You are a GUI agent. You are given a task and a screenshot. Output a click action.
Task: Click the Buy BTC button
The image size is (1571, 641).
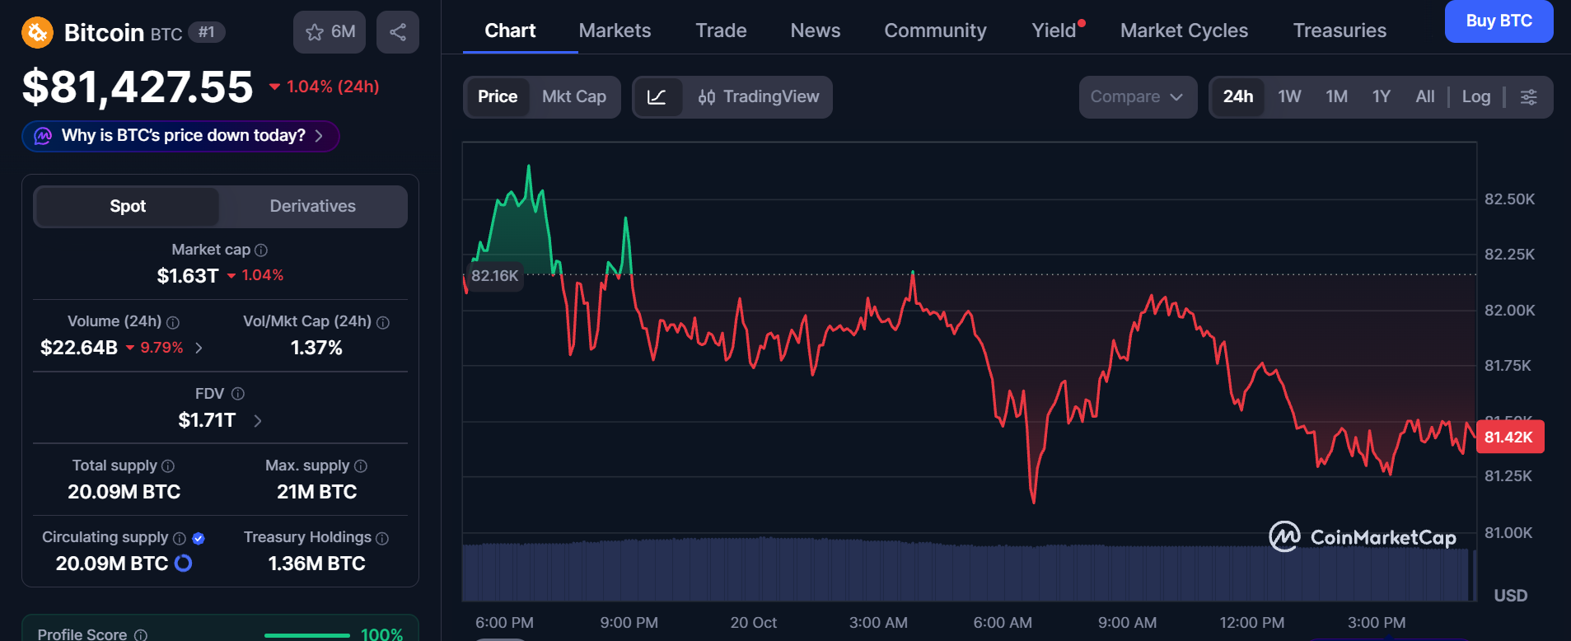(1499, 21)
